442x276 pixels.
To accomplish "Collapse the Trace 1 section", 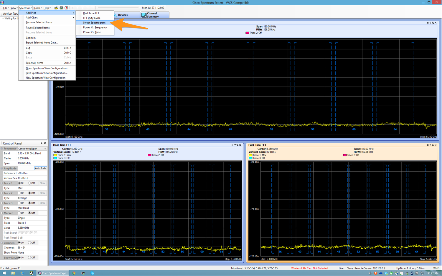I will tap(2, 183).
